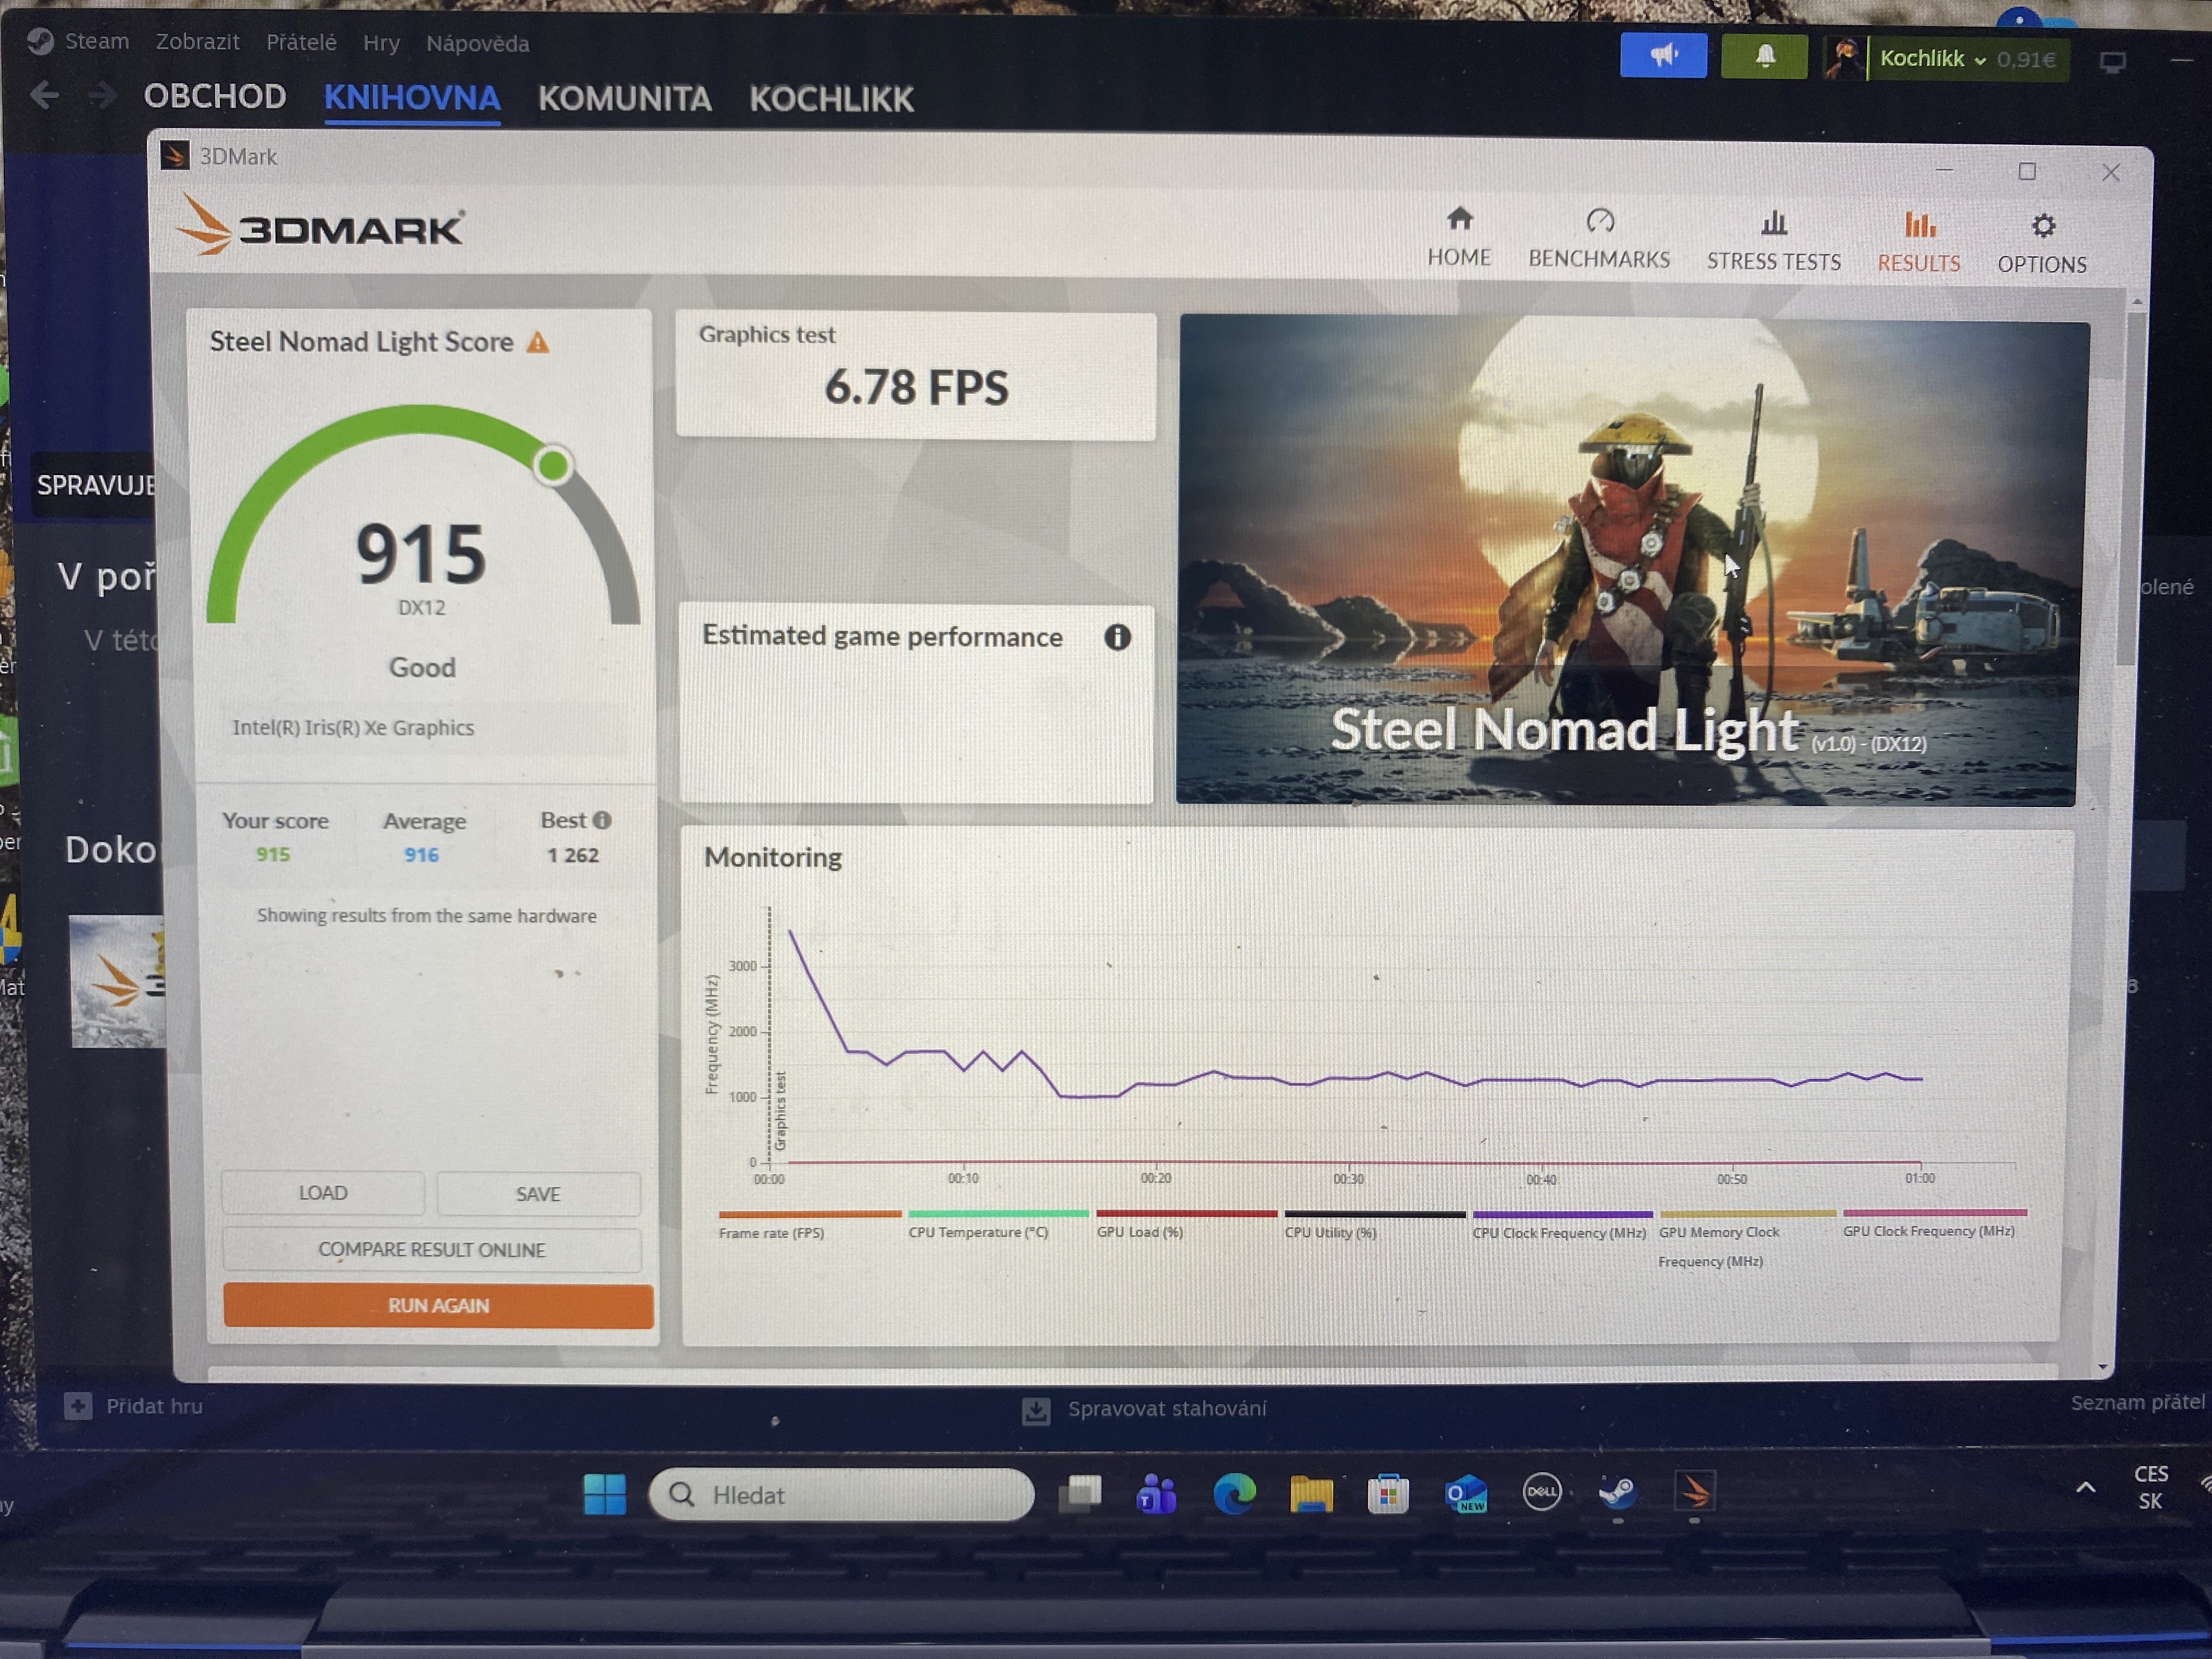Click the Hledat taskbar search box
The width and height of the screenshot is (2212, 1659).
coord(841,1494)
